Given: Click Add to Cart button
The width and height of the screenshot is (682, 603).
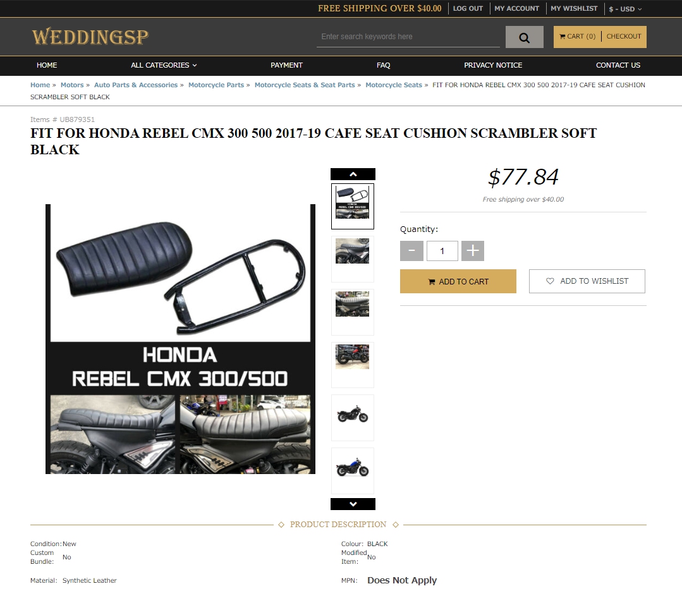Looking at the screenshot, I should click(x=458, y=281).
